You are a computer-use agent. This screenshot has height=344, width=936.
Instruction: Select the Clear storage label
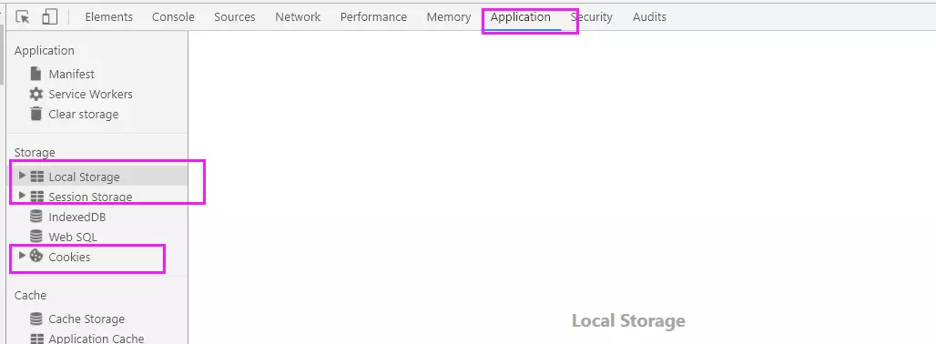(84, 115)
